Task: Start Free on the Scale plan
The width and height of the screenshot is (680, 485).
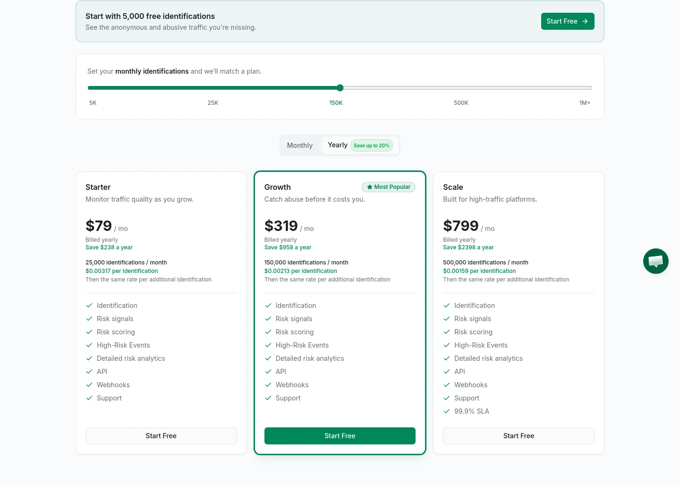Action: (x=518, y=436)
